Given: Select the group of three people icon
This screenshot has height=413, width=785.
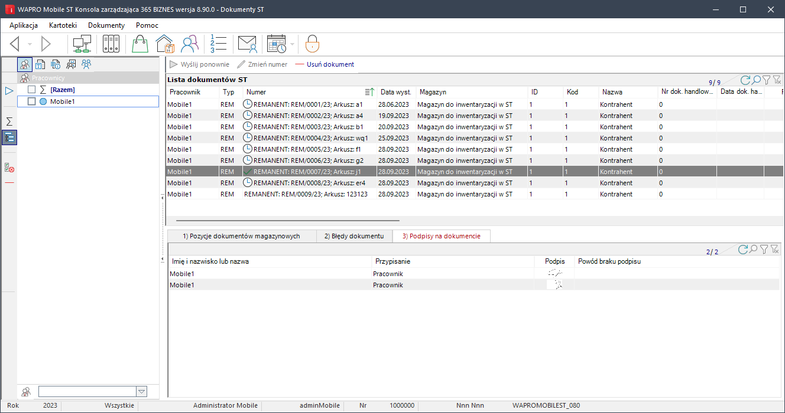Looking at the screenshot, I should click(x=86, y=64).
